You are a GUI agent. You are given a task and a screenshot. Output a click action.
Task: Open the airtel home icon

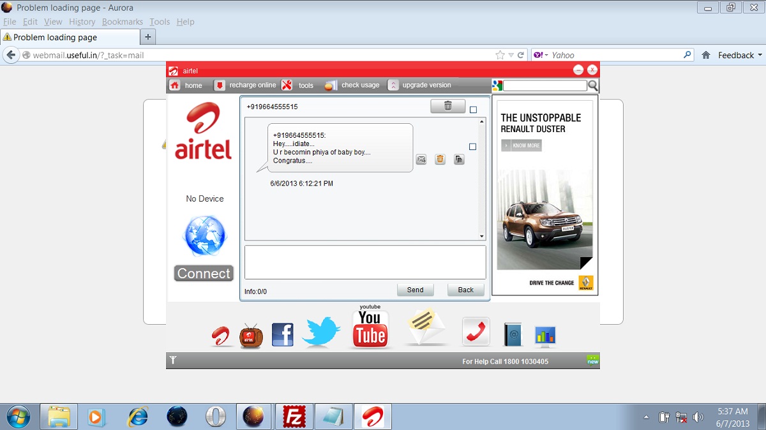coord(175,85)
